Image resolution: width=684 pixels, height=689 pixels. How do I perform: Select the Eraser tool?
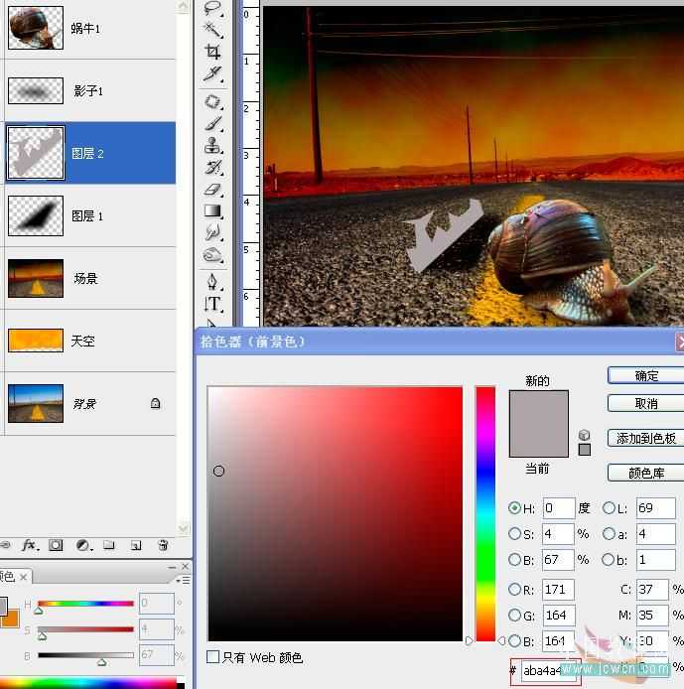tap(213, 190)
